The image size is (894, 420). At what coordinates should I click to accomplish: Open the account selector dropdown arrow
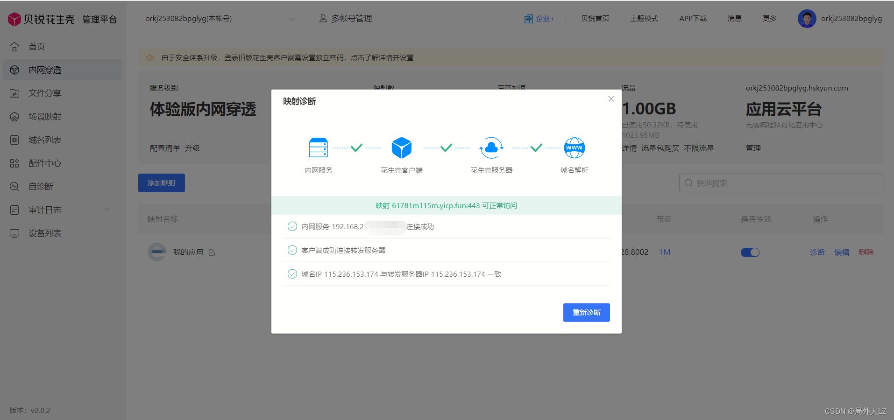[292, 19]
